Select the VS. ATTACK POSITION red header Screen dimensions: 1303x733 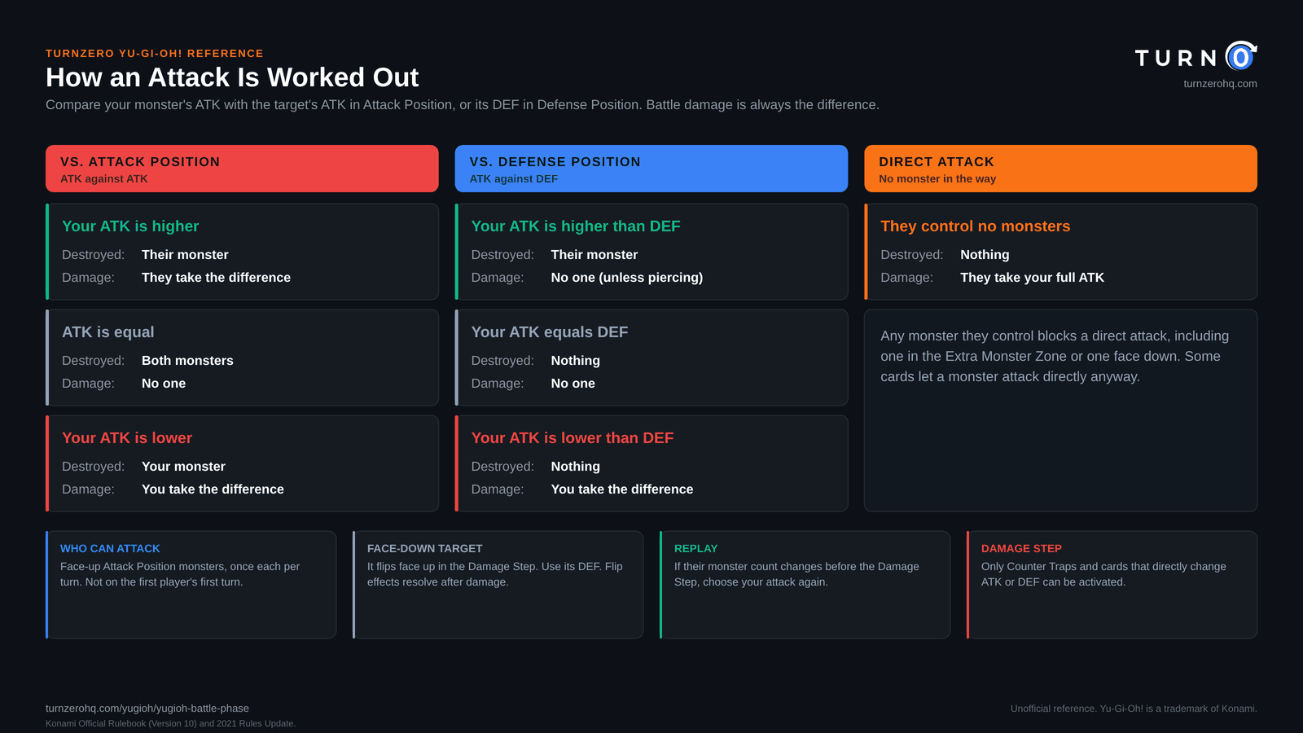click(242, 169)
